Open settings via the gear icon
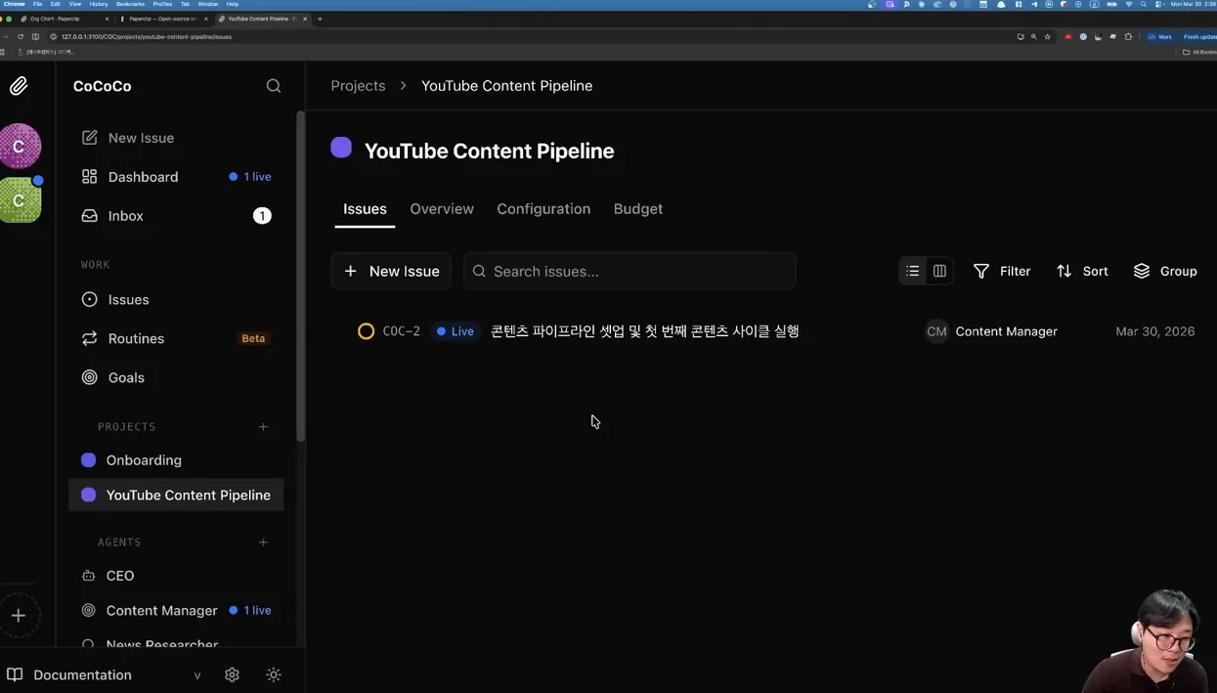1217x693 pixels. 232,675
